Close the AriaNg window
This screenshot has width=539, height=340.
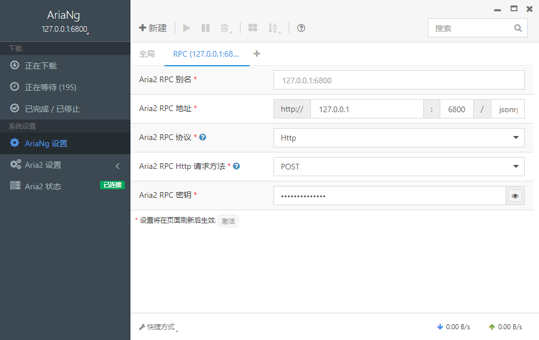[530, 9]
